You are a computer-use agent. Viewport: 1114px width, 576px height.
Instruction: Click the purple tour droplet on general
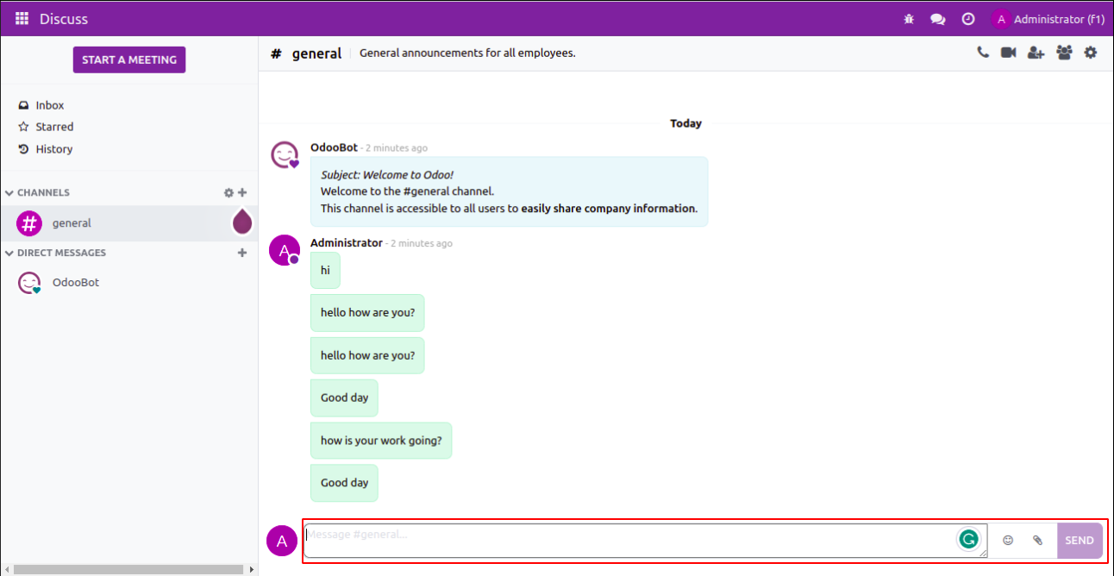click(243, 222)
